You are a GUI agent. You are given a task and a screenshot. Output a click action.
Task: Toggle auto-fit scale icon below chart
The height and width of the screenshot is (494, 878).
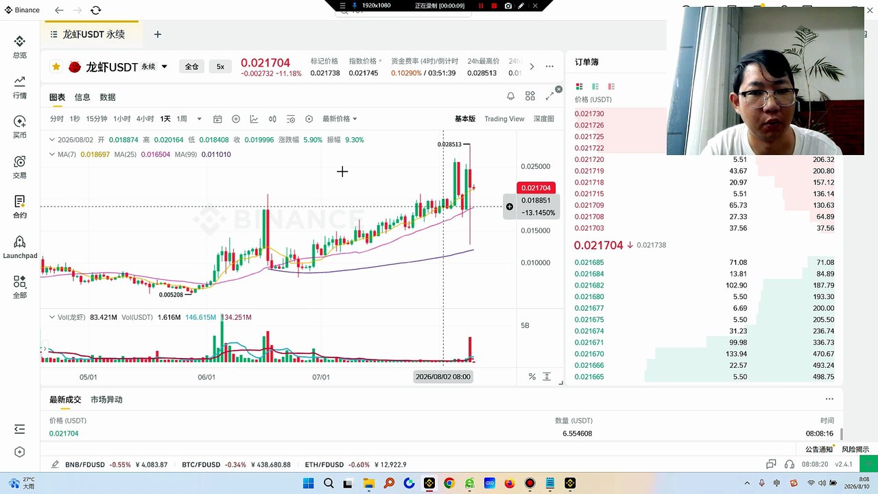tap(547, 377)
